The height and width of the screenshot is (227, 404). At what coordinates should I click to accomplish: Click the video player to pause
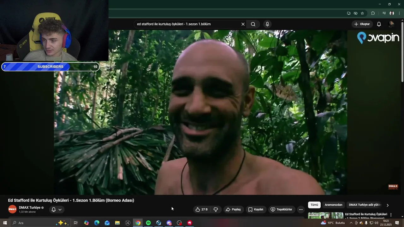[200, 112]
